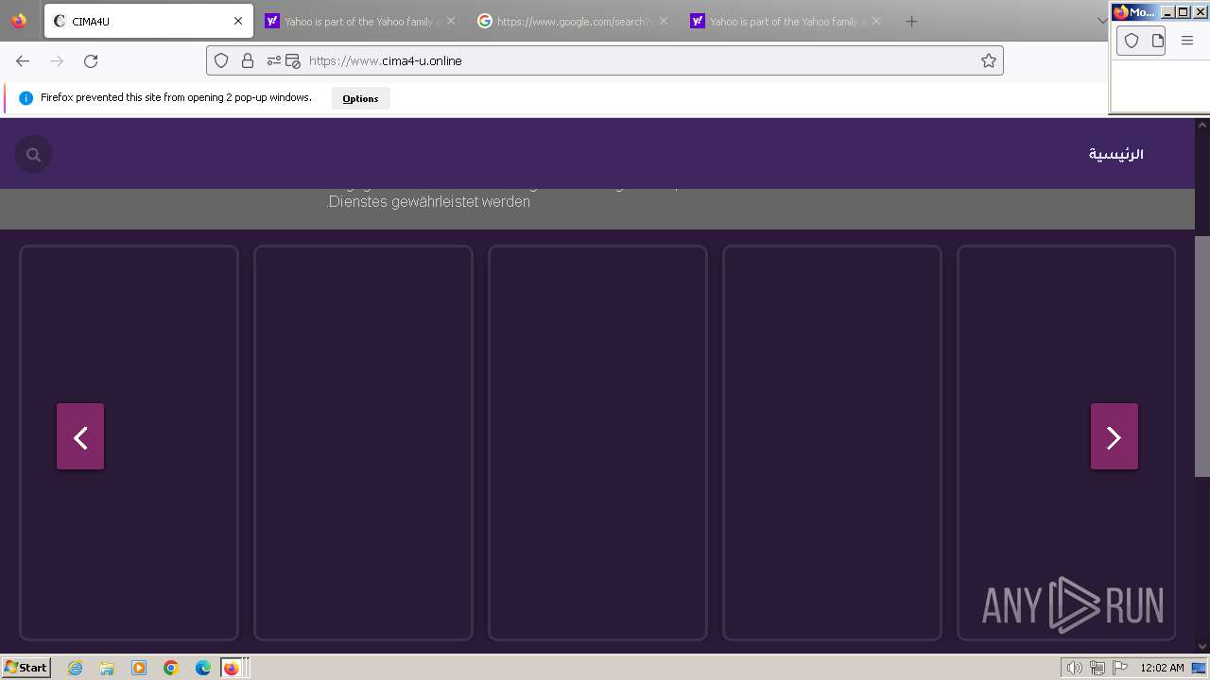Image resolution: width=1210 pixels, height=680 pixels.
Task: Launch Google Chrome from taskbar
Action: (x=171, y=668)
